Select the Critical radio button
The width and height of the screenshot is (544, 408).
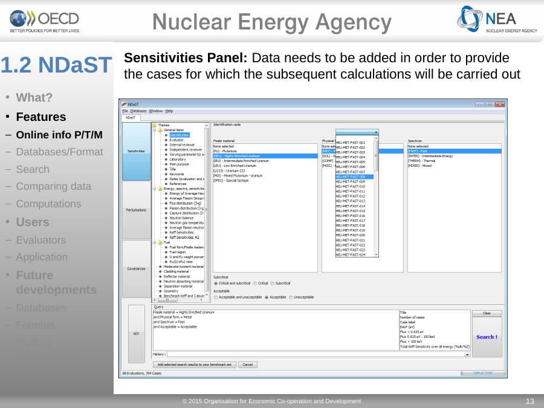(256, 283)
